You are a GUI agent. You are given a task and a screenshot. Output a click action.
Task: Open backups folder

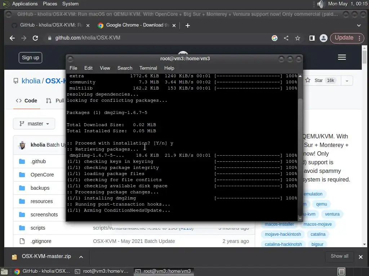(x=40, y=188)
